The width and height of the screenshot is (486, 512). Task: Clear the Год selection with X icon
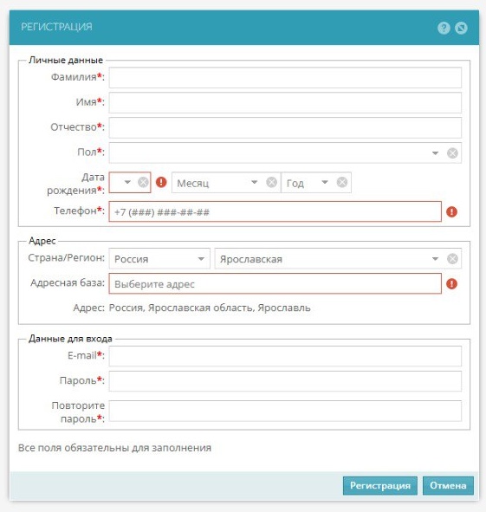[342, 182]
